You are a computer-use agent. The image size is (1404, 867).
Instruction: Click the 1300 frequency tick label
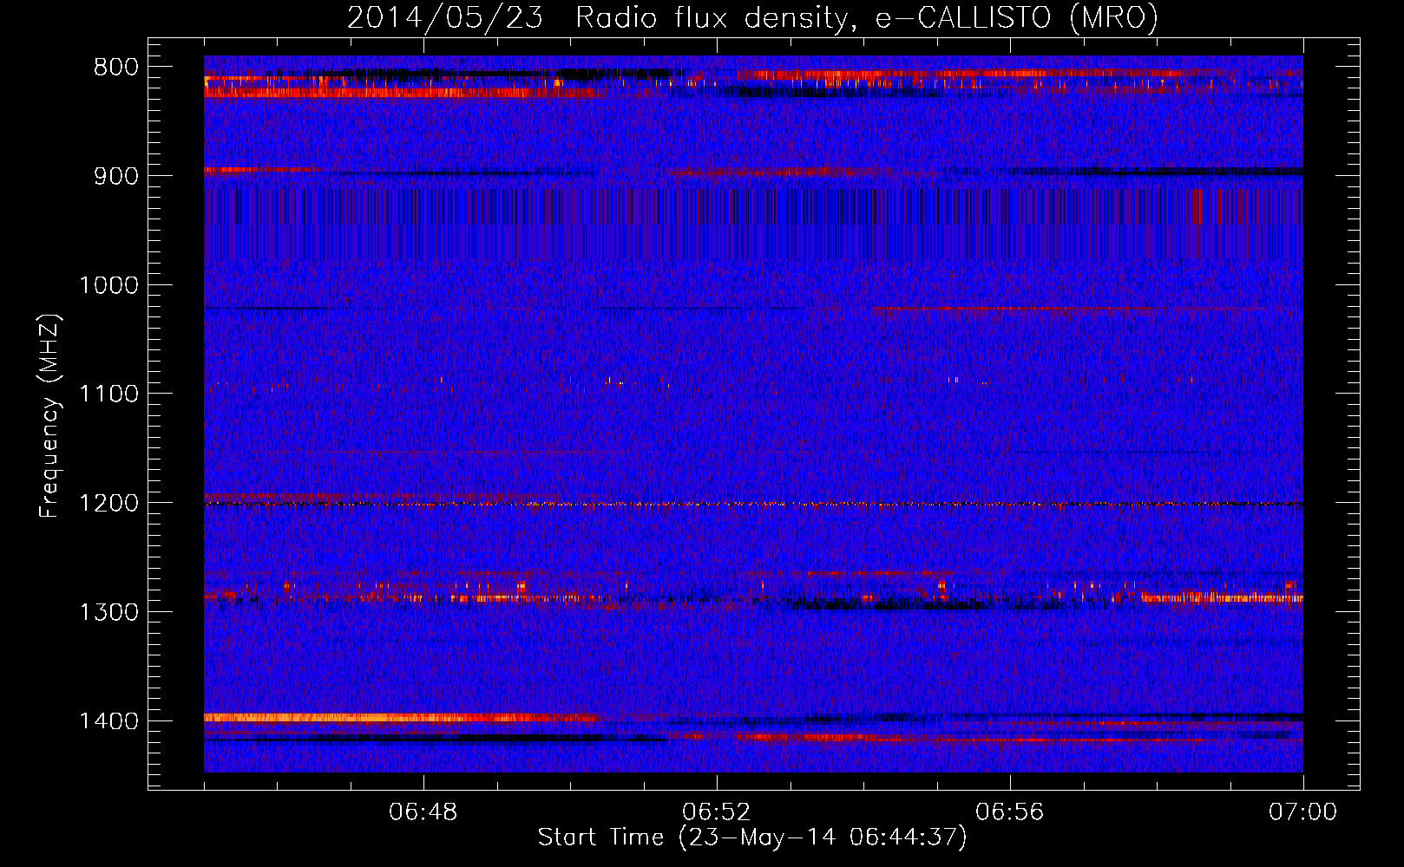108,612
